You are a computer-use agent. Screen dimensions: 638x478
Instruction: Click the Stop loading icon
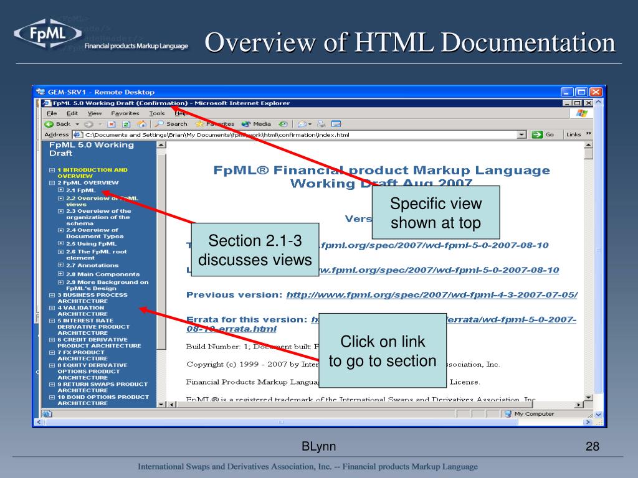point(112,124)
